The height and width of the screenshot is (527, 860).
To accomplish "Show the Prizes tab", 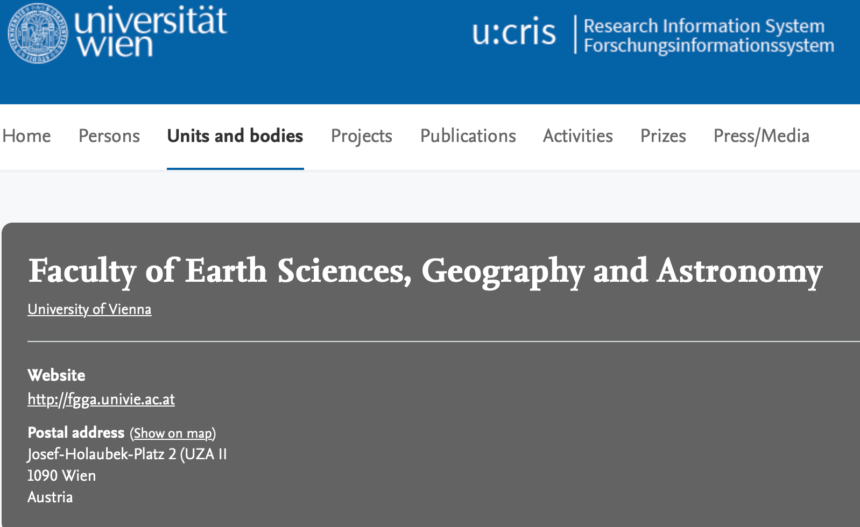I will pyautogui.click(x=663, y=136).
